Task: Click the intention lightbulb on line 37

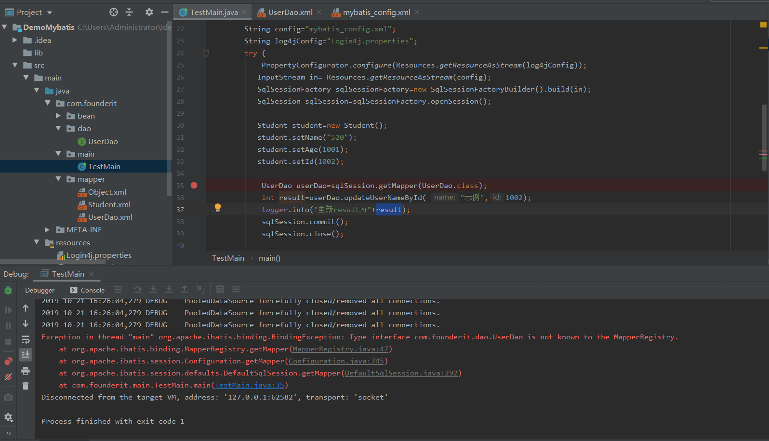Action: click(x=218, y=208)
